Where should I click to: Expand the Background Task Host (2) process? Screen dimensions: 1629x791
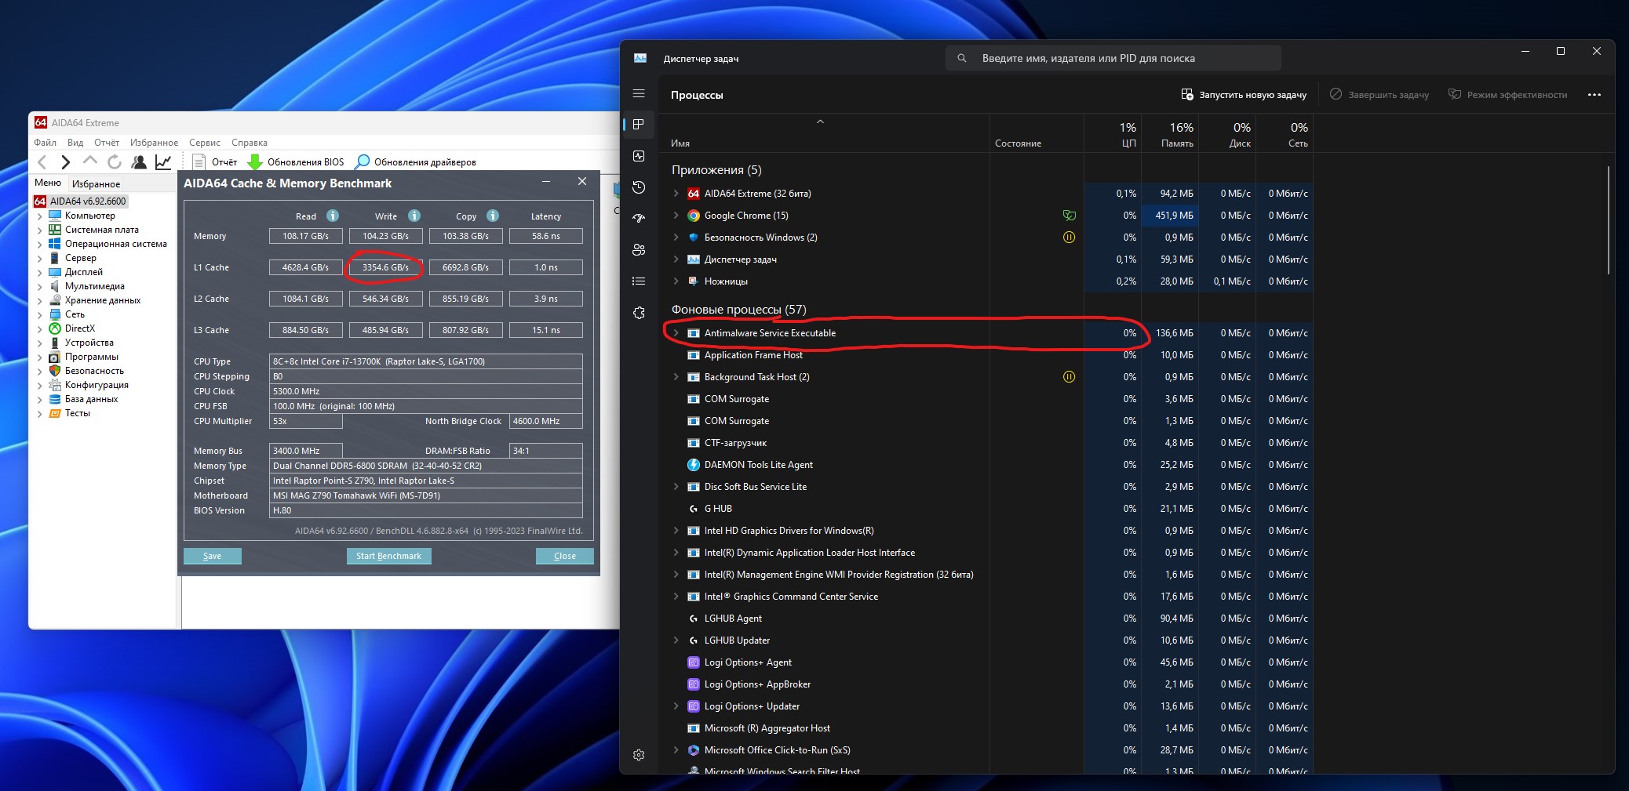pos(676,377)
